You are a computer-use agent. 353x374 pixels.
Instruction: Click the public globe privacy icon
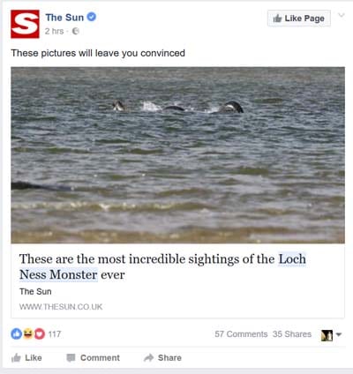[x=76, y=31]
